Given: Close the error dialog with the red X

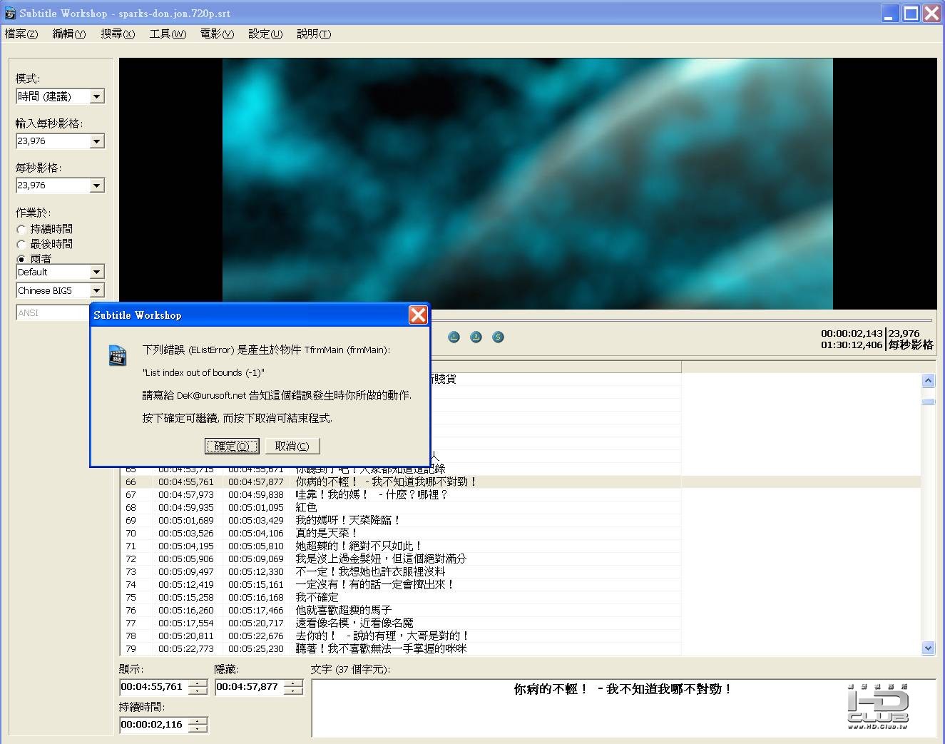Looking at the screenshot, I should coord(418,315).
